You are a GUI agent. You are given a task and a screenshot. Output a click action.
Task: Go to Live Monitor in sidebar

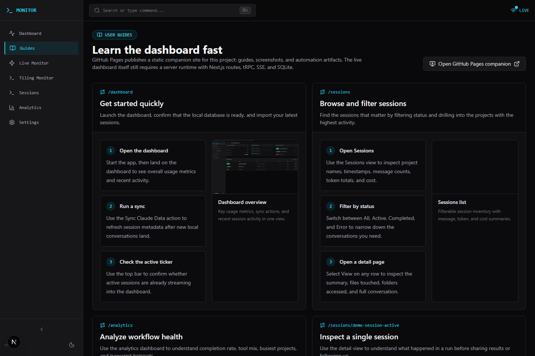[x=42, y=63]
